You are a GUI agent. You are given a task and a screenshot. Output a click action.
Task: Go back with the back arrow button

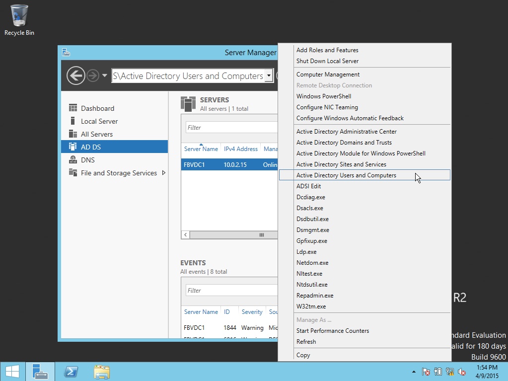[x=76, y=76]
